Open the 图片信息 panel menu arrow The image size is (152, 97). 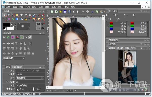click(x=141, y=11)
